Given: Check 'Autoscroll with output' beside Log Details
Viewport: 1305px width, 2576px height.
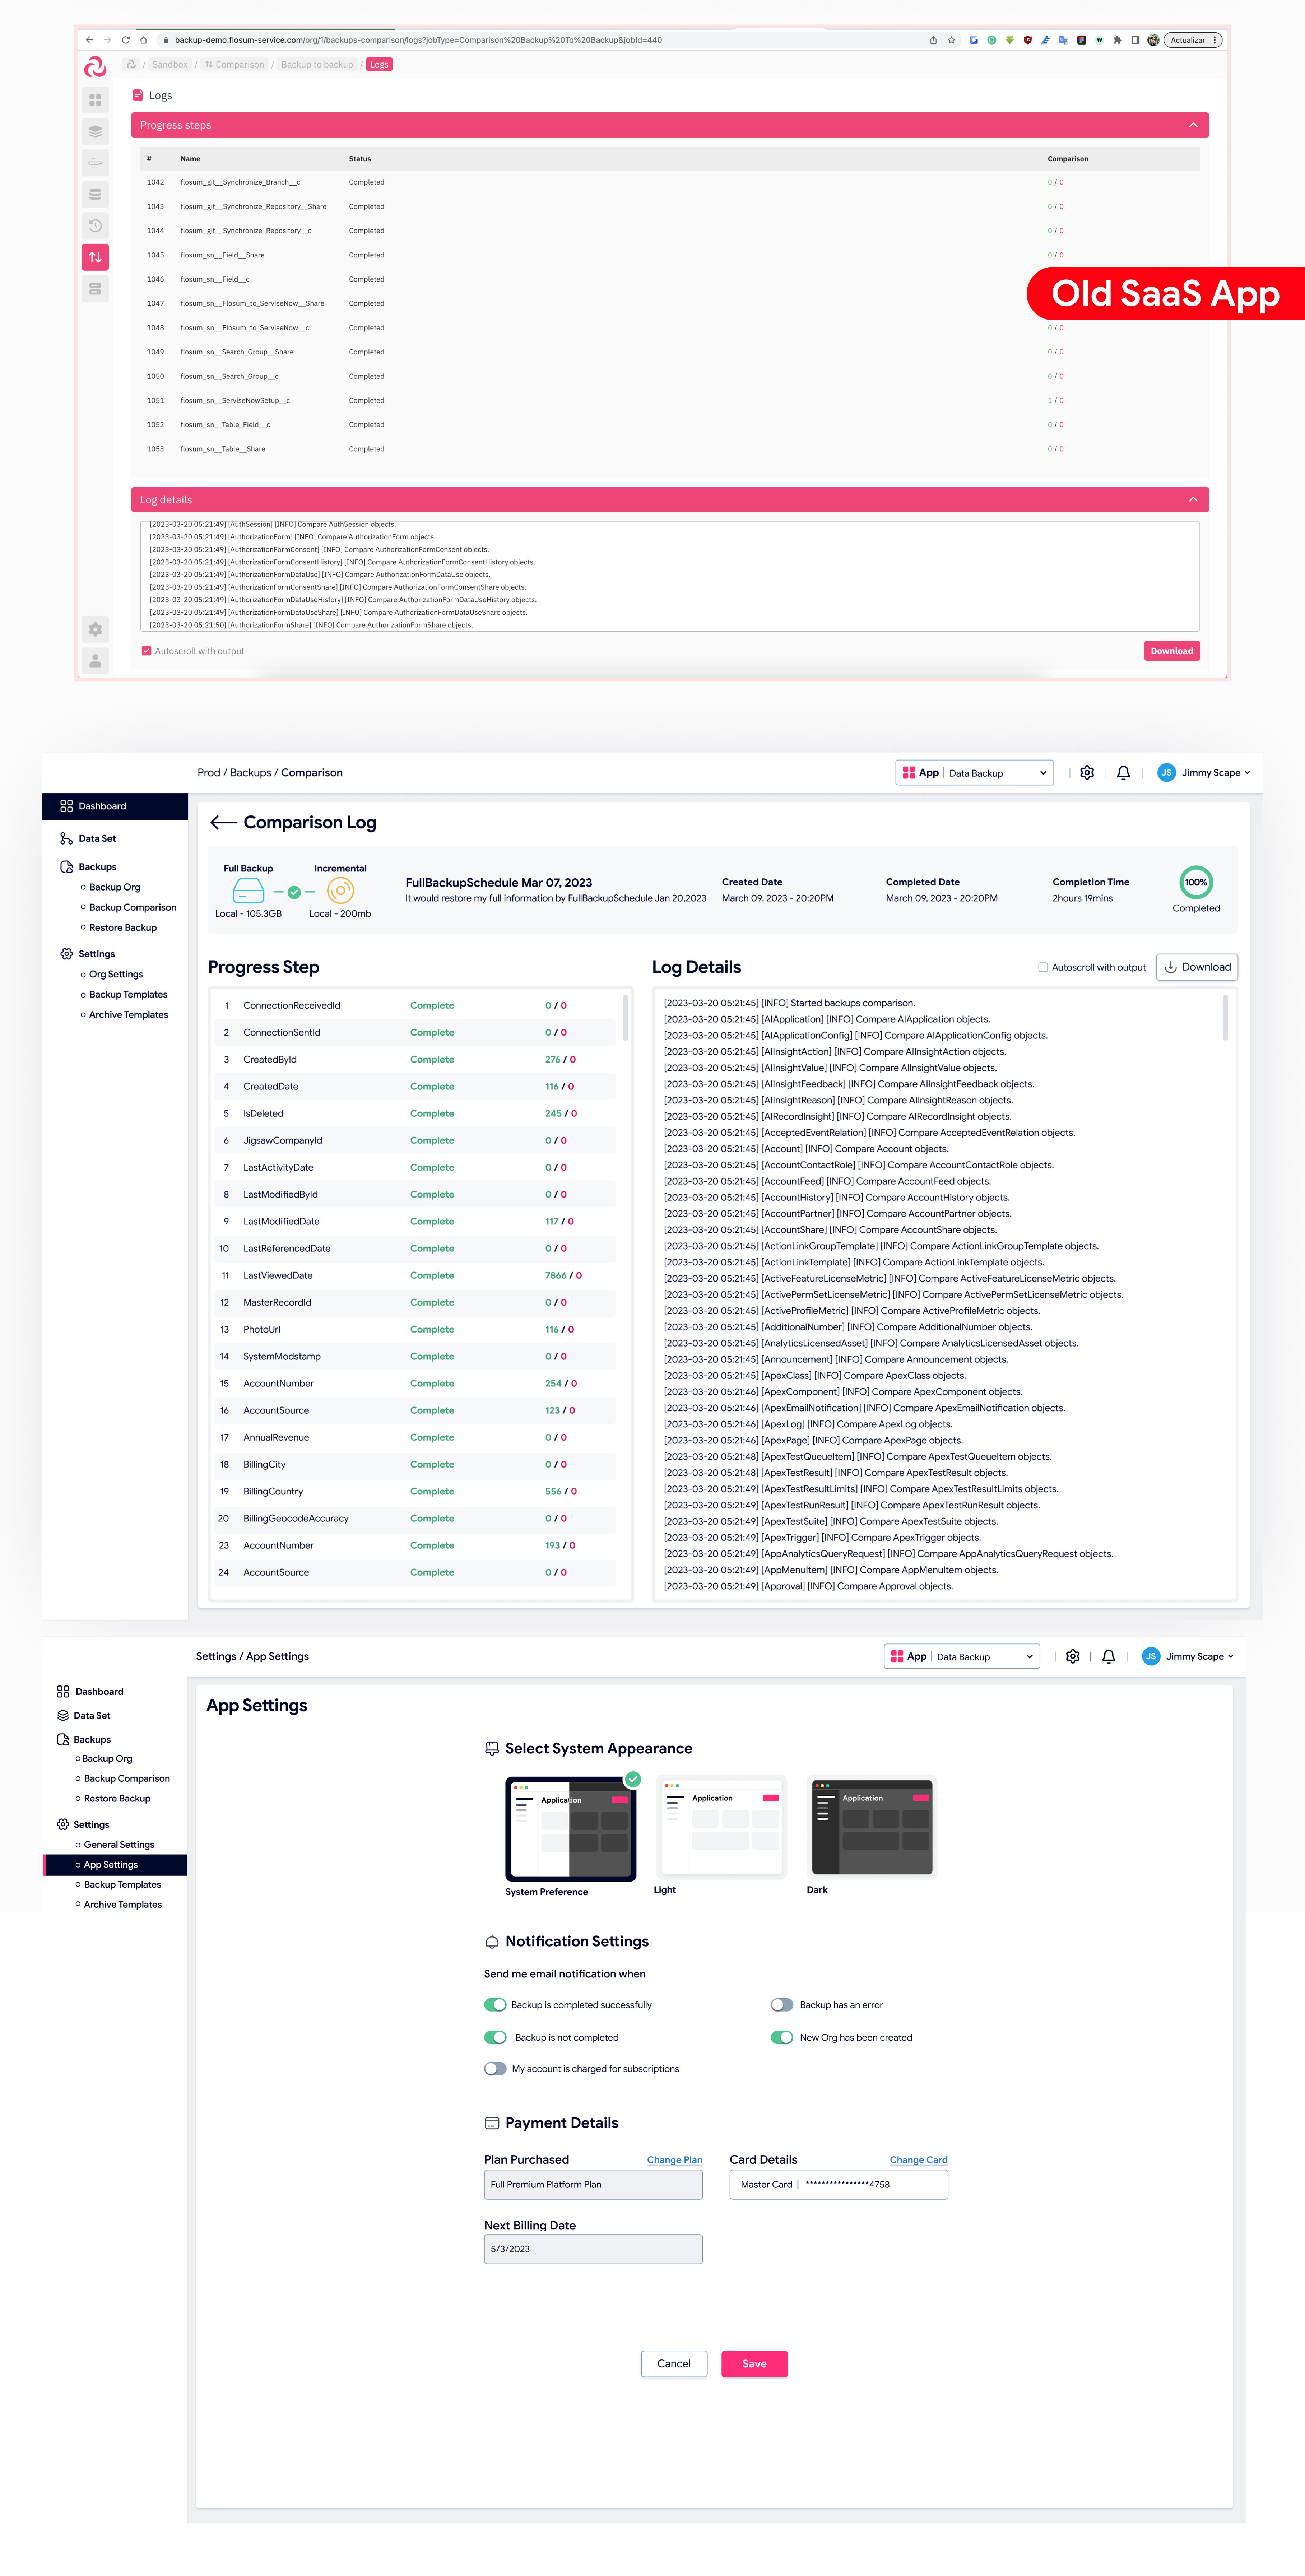Looking at the screenshot, I should point(1043,967).
